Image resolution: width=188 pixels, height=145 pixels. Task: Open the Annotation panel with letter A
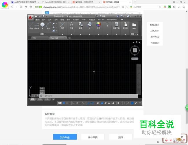coord(71,26)
